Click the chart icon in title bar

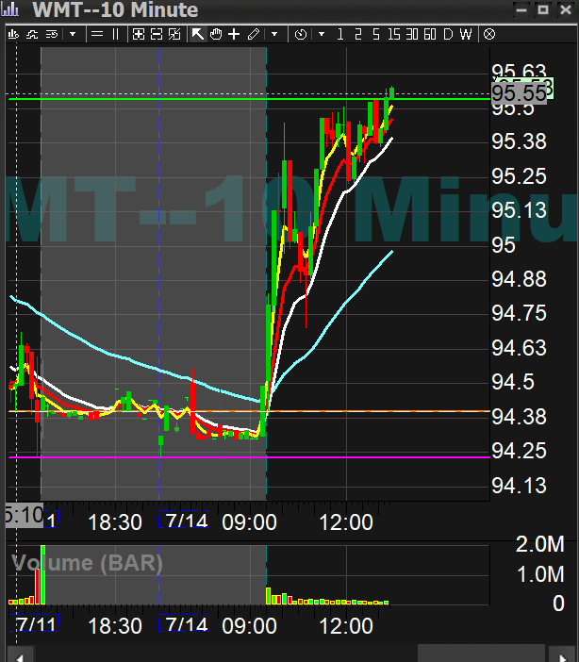click(10, 8)
